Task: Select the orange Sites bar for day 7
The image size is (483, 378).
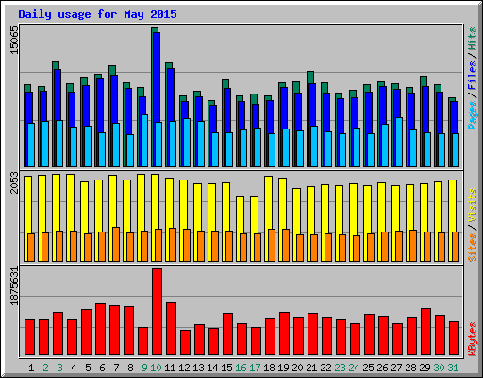Action: click(x=116, y=244)
